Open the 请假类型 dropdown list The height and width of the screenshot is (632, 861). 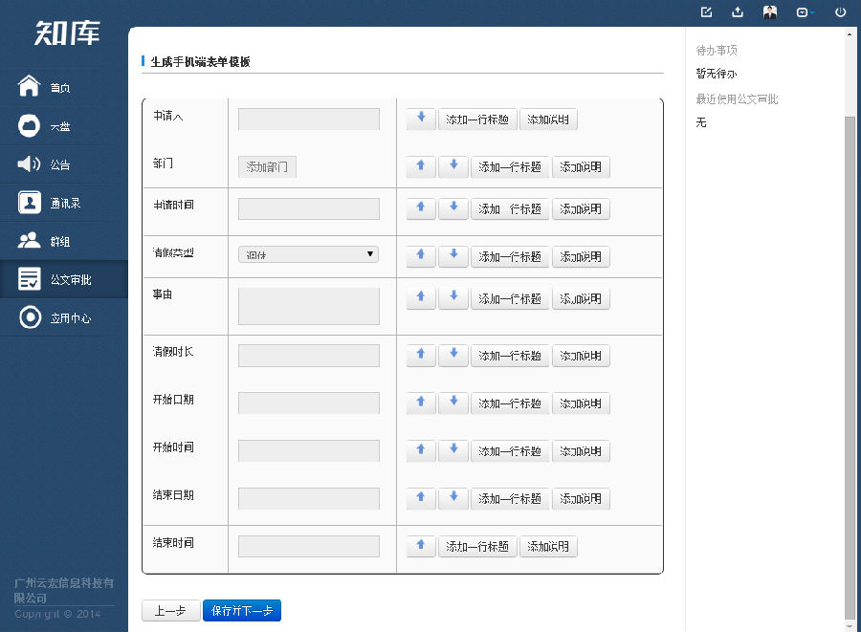pyautogui.click(x=308, y=254)
